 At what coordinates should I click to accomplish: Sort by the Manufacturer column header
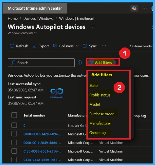(x=77, y=116)
